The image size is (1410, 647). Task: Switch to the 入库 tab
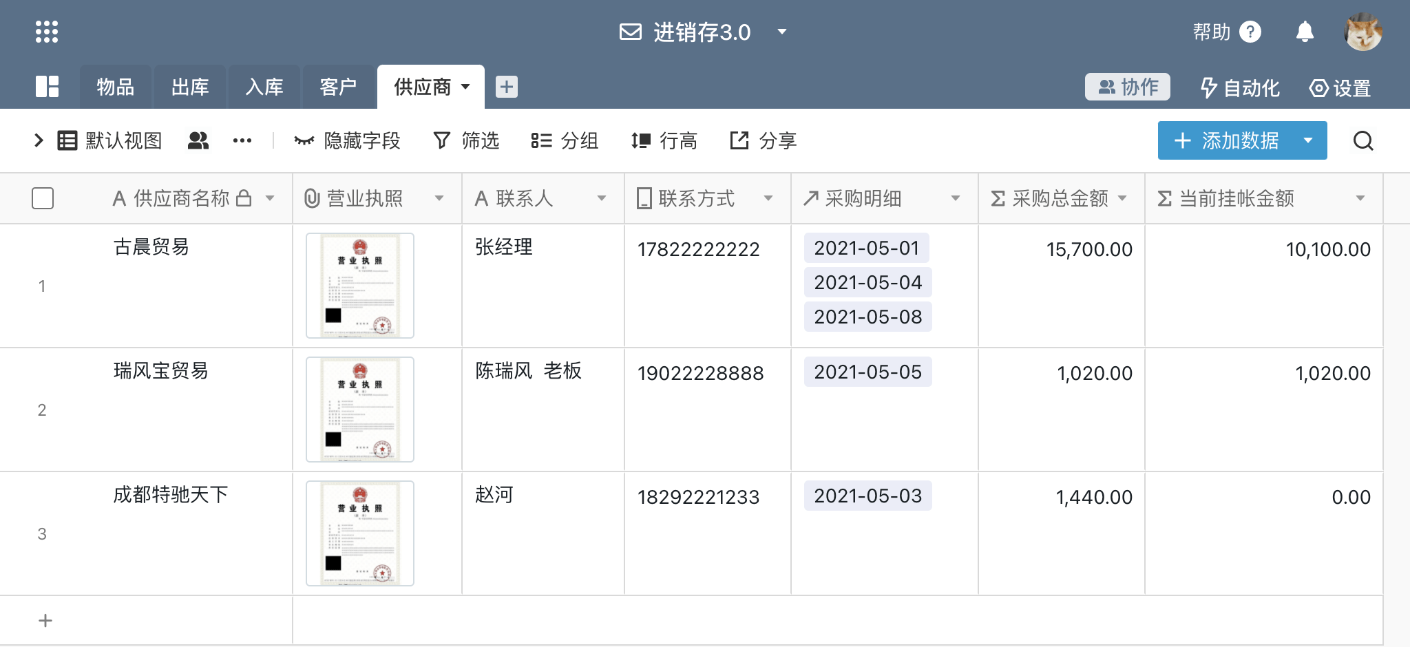pos(264,87)
